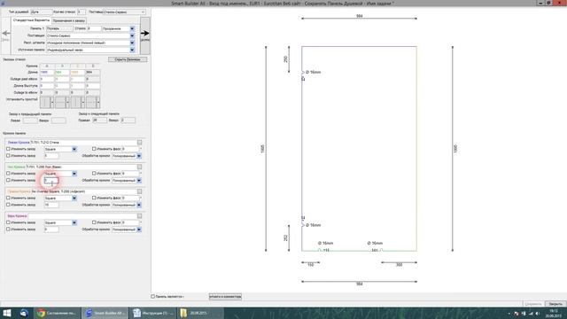
Task: Switch to the Примечания к заказу tab
Action: (x=69, y=21)
